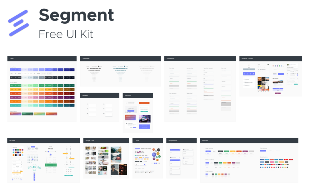Viewport: 314px width, 194px height.
Task: Pick the yellow-green gradient swatch
Action: [39, 114]
